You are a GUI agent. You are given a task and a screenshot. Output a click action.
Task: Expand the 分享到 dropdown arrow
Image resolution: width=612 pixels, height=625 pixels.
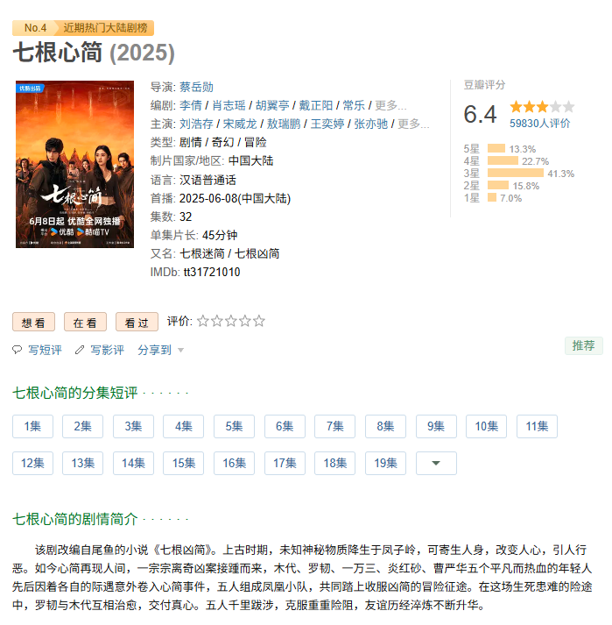tap(180, 351)
